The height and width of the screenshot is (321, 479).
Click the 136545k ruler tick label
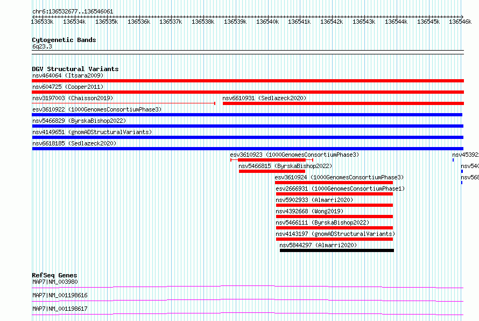click(x=428, y=22)
